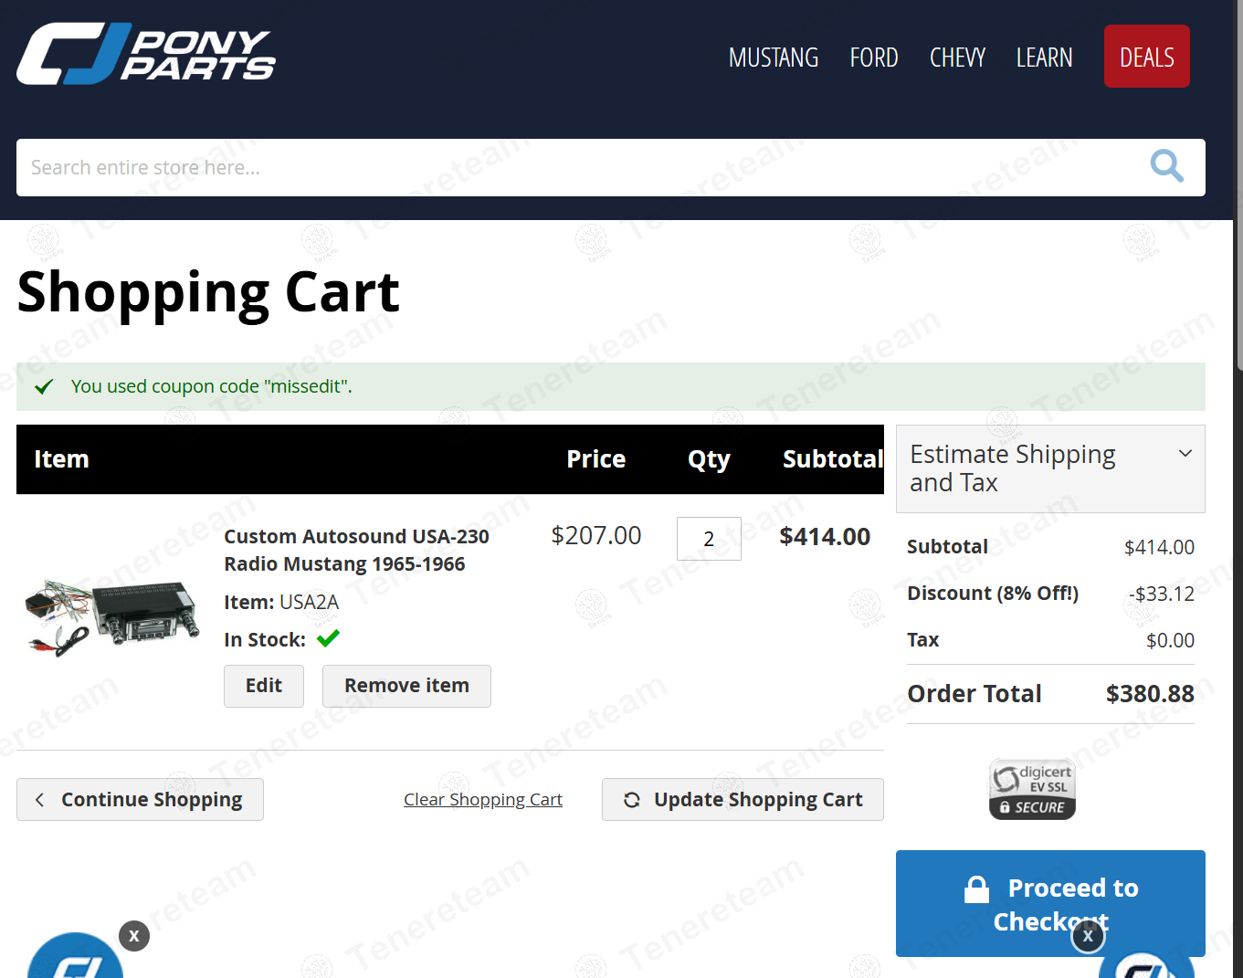Click Clear Shopping Cart link
The height and width of the screenshot is (978, 1243).
pyautogui.click(x=483, y=800)
